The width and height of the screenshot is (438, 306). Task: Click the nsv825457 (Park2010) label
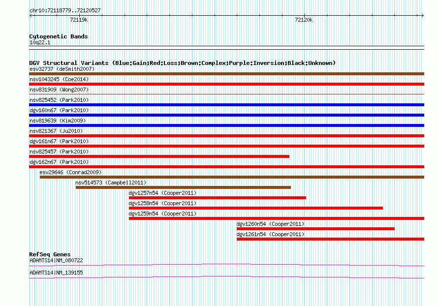pos(59,152)
